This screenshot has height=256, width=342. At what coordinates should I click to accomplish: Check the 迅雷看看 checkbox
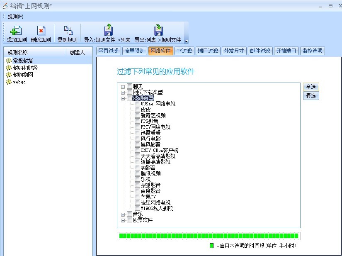coord(137,132)
